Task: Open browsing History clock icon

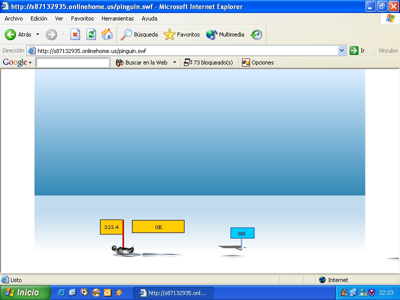Action: [256, 34]
